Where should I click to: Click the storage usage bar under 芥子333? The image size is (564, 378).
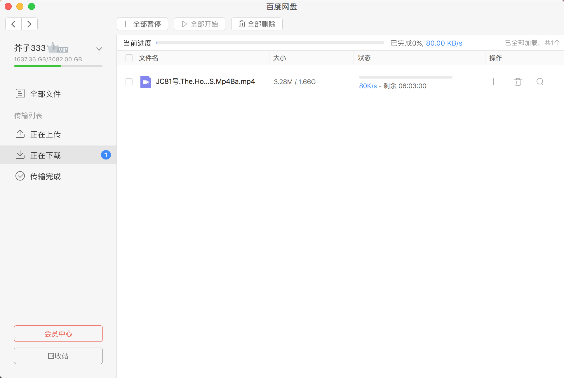pos(58,66)
